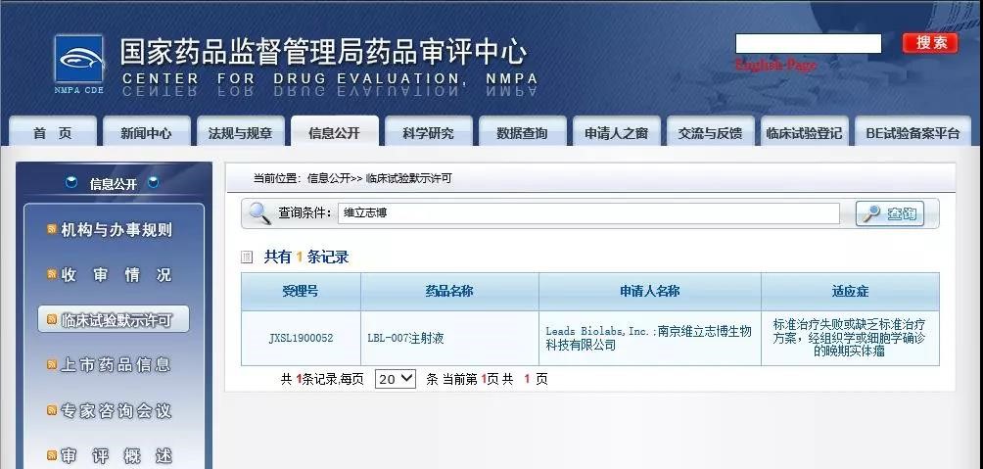Image resolution: width=983 pixels, height=469 pixels.
Task: Click the 信息公开 sidebar header title
Action: click(113, 184)
